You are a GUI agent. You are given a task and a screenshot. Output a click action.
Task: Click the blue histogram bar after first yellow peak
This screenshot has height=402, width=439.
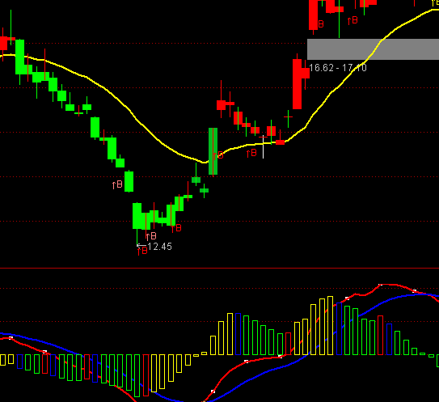238,334
